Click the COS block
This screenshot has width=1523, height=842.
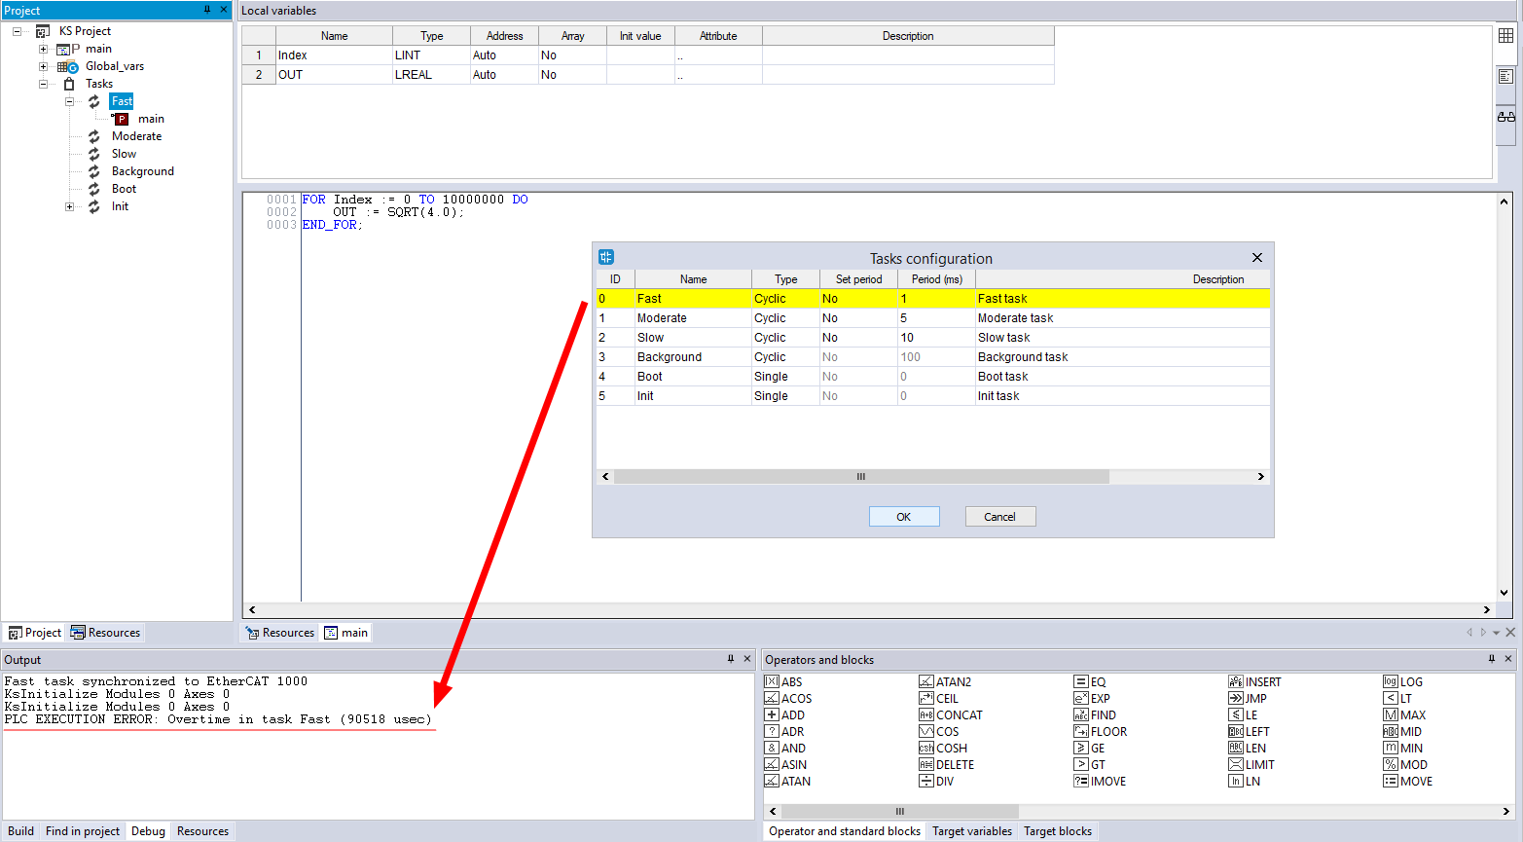click(939, 731)
